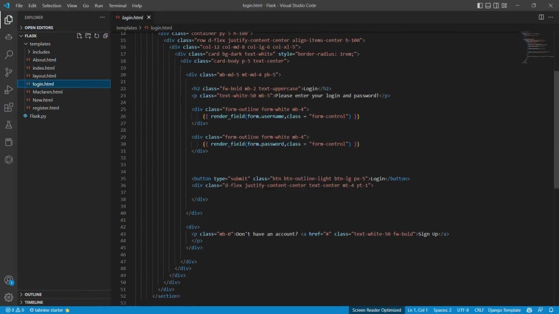
Task: Toggle the bottom panel layout button
Action: coord(488,6)
